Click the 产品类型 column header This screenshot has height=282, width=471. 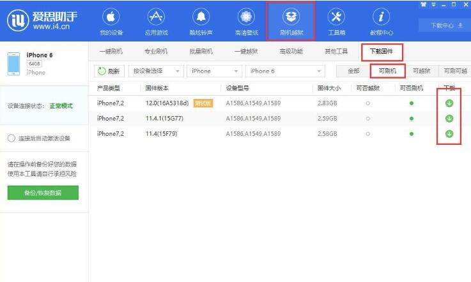109,88
